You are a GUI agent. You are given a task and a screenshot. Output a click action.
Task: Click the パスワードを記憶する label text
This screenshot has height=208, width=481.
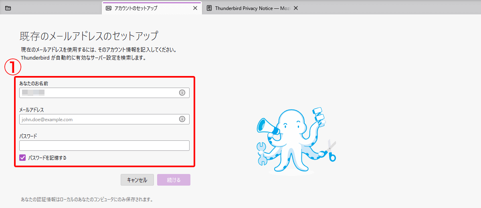(x=47, y=158)
